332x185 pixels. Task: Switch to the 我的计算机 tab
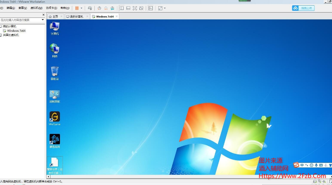click(x=76, y=17)
